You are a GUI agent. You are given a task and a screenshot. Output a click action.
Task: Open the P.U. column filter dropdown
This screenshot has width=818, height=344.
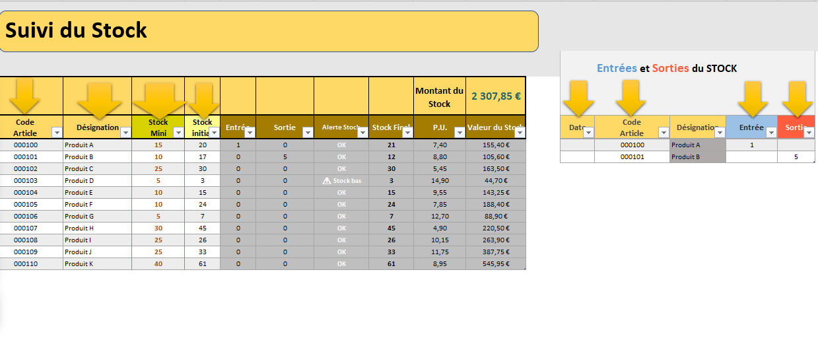459,132
